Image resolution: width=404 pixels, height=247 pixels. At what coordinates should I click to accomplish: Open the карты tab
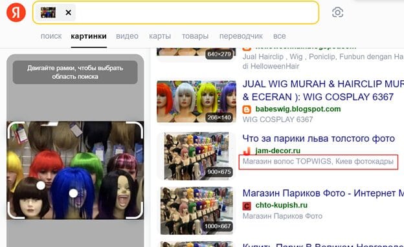point(160,36)
